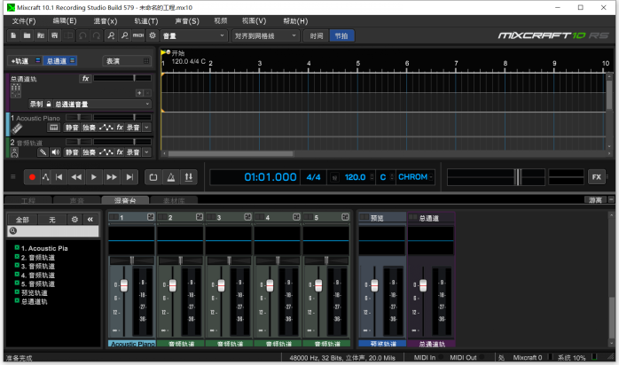
Task: Open the +轨道 add track menu
Action: (x=20, y=61)
